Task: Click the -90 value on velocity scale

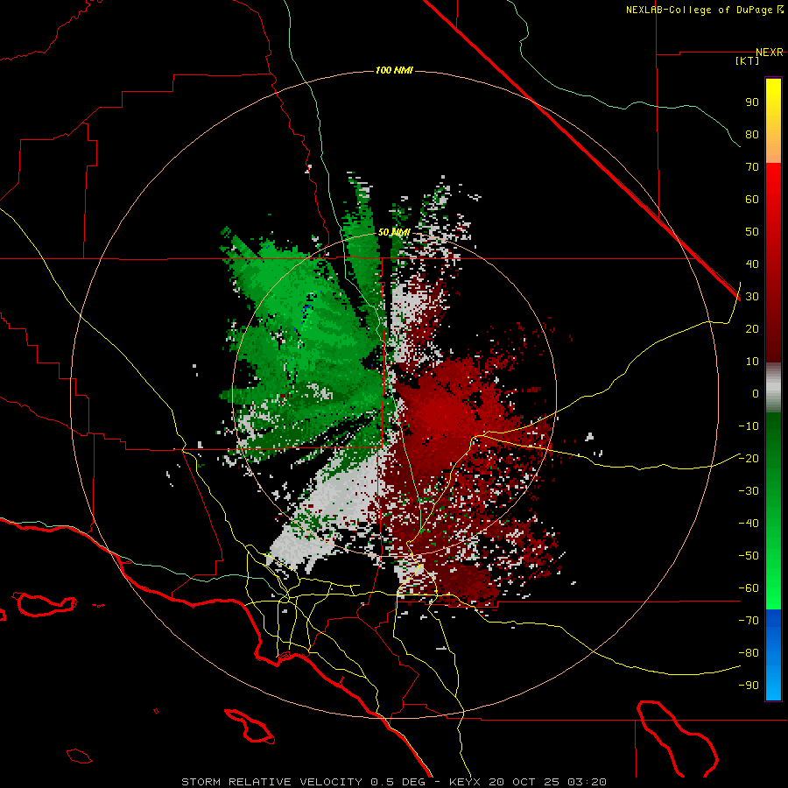Action: click(749, 686)
